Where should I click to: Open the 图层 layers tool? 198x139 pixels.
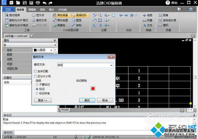[77, 20]
